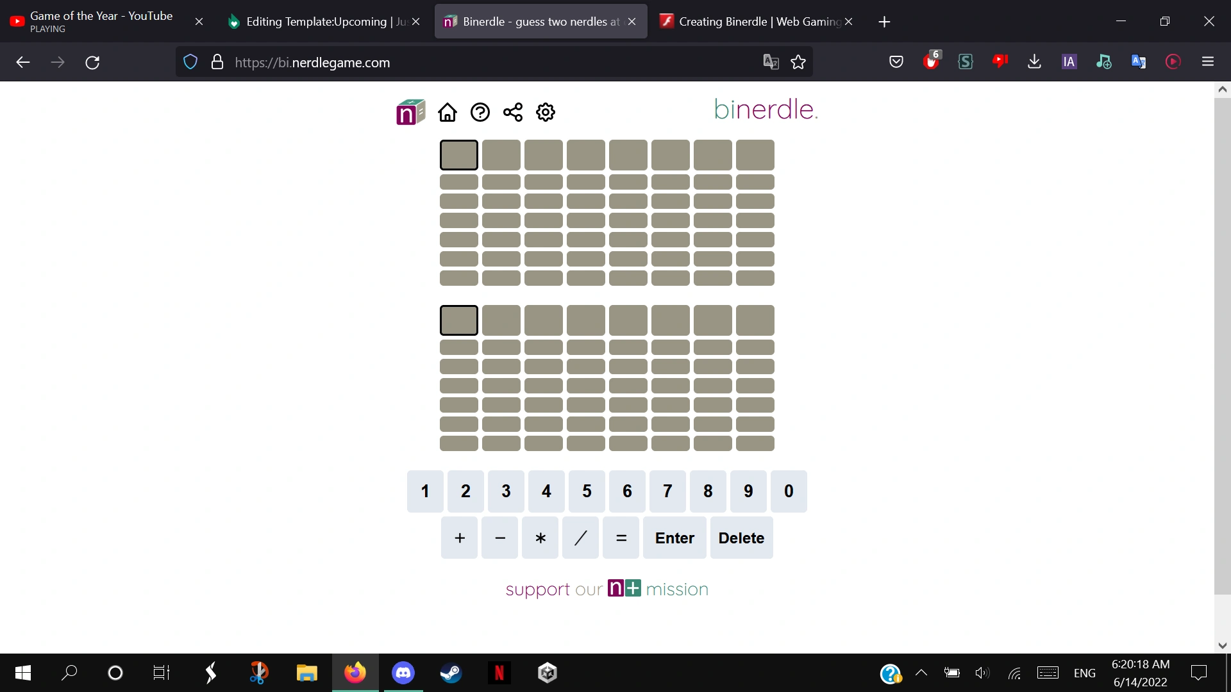
Task: Click the share icon
Action: point(513,112)
